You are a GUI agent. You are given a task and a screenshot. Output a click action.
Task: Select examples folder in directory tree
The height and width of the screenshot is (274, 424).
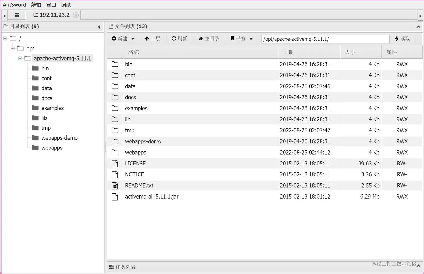[52, 108]
